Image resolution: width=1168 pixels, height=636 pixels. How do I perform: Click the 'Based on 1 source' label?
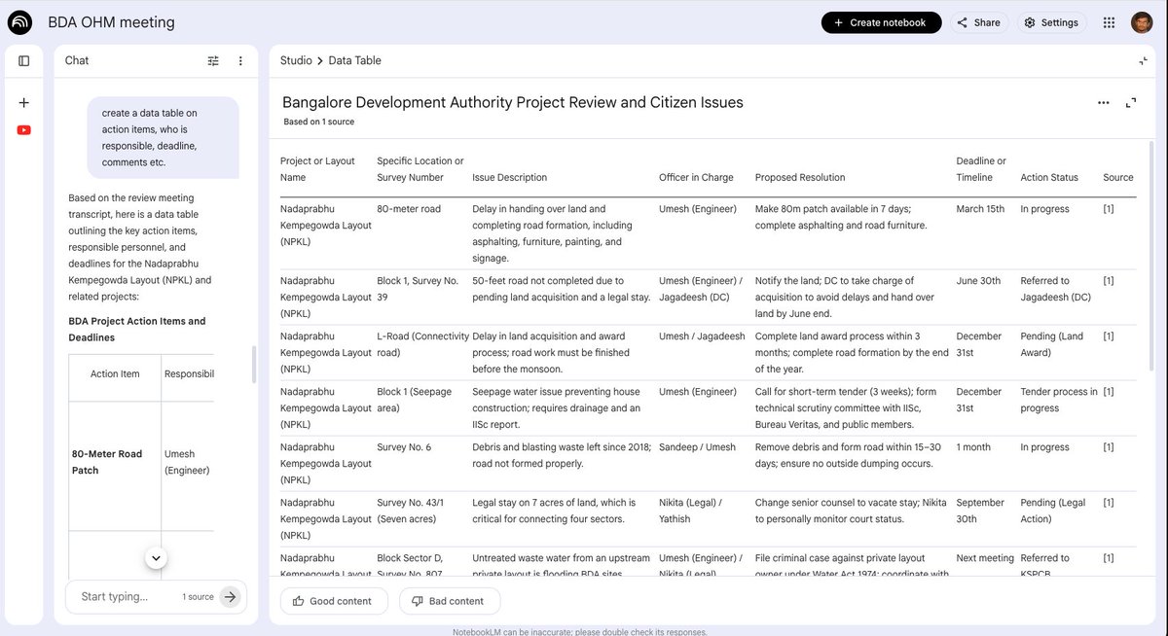[x=319, y=123]
